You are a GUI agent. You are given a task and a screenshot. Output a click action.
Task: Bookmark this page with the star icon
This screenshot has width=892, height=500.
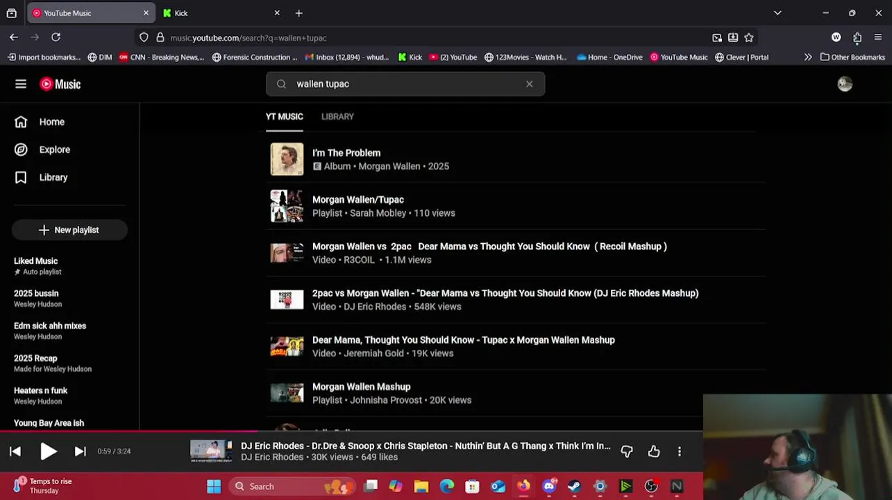pyautogui.click(x=749, y=37)
